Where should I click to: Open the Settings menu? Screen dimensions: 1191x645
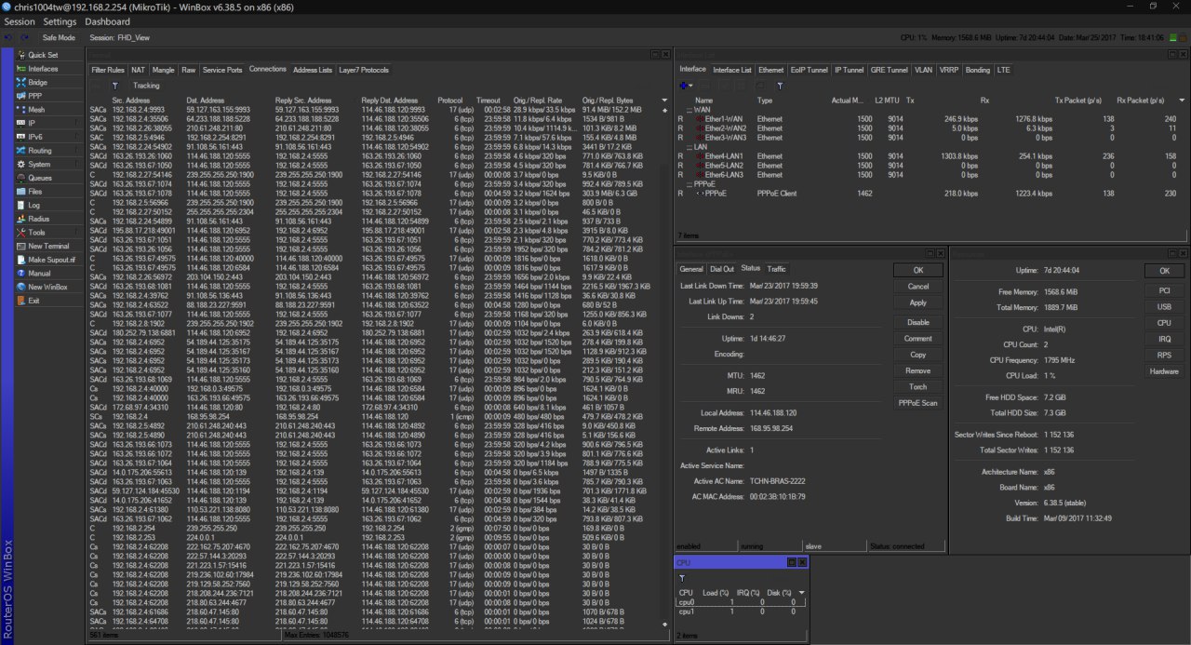pyautogui.click(x=60, y=21)
